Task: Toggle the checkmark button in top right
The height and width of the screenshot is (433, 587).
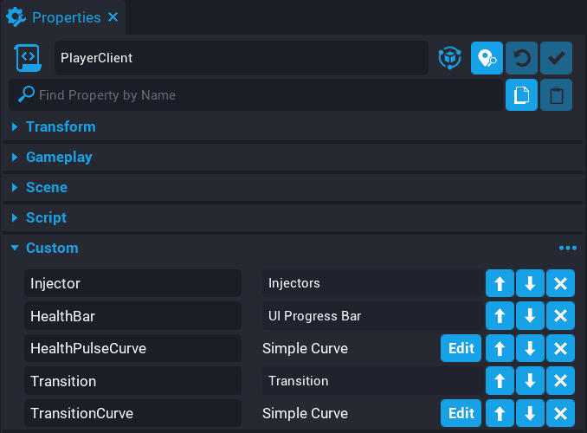Action: [556, 58]
